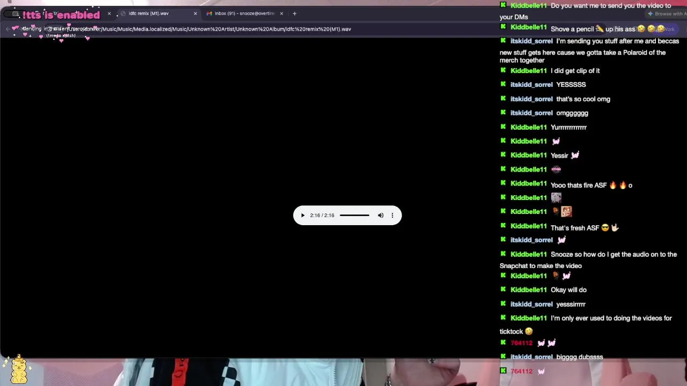Click the emote after 'Yessir' in chat

[x=575, y=155]
